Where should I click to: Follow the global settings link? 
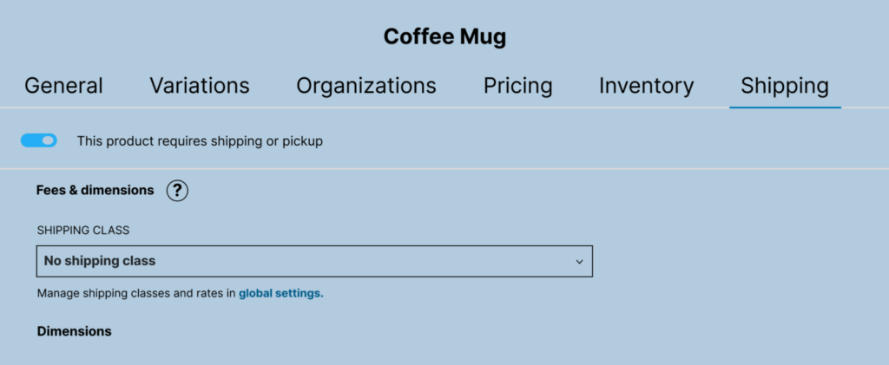pos(280,293)
